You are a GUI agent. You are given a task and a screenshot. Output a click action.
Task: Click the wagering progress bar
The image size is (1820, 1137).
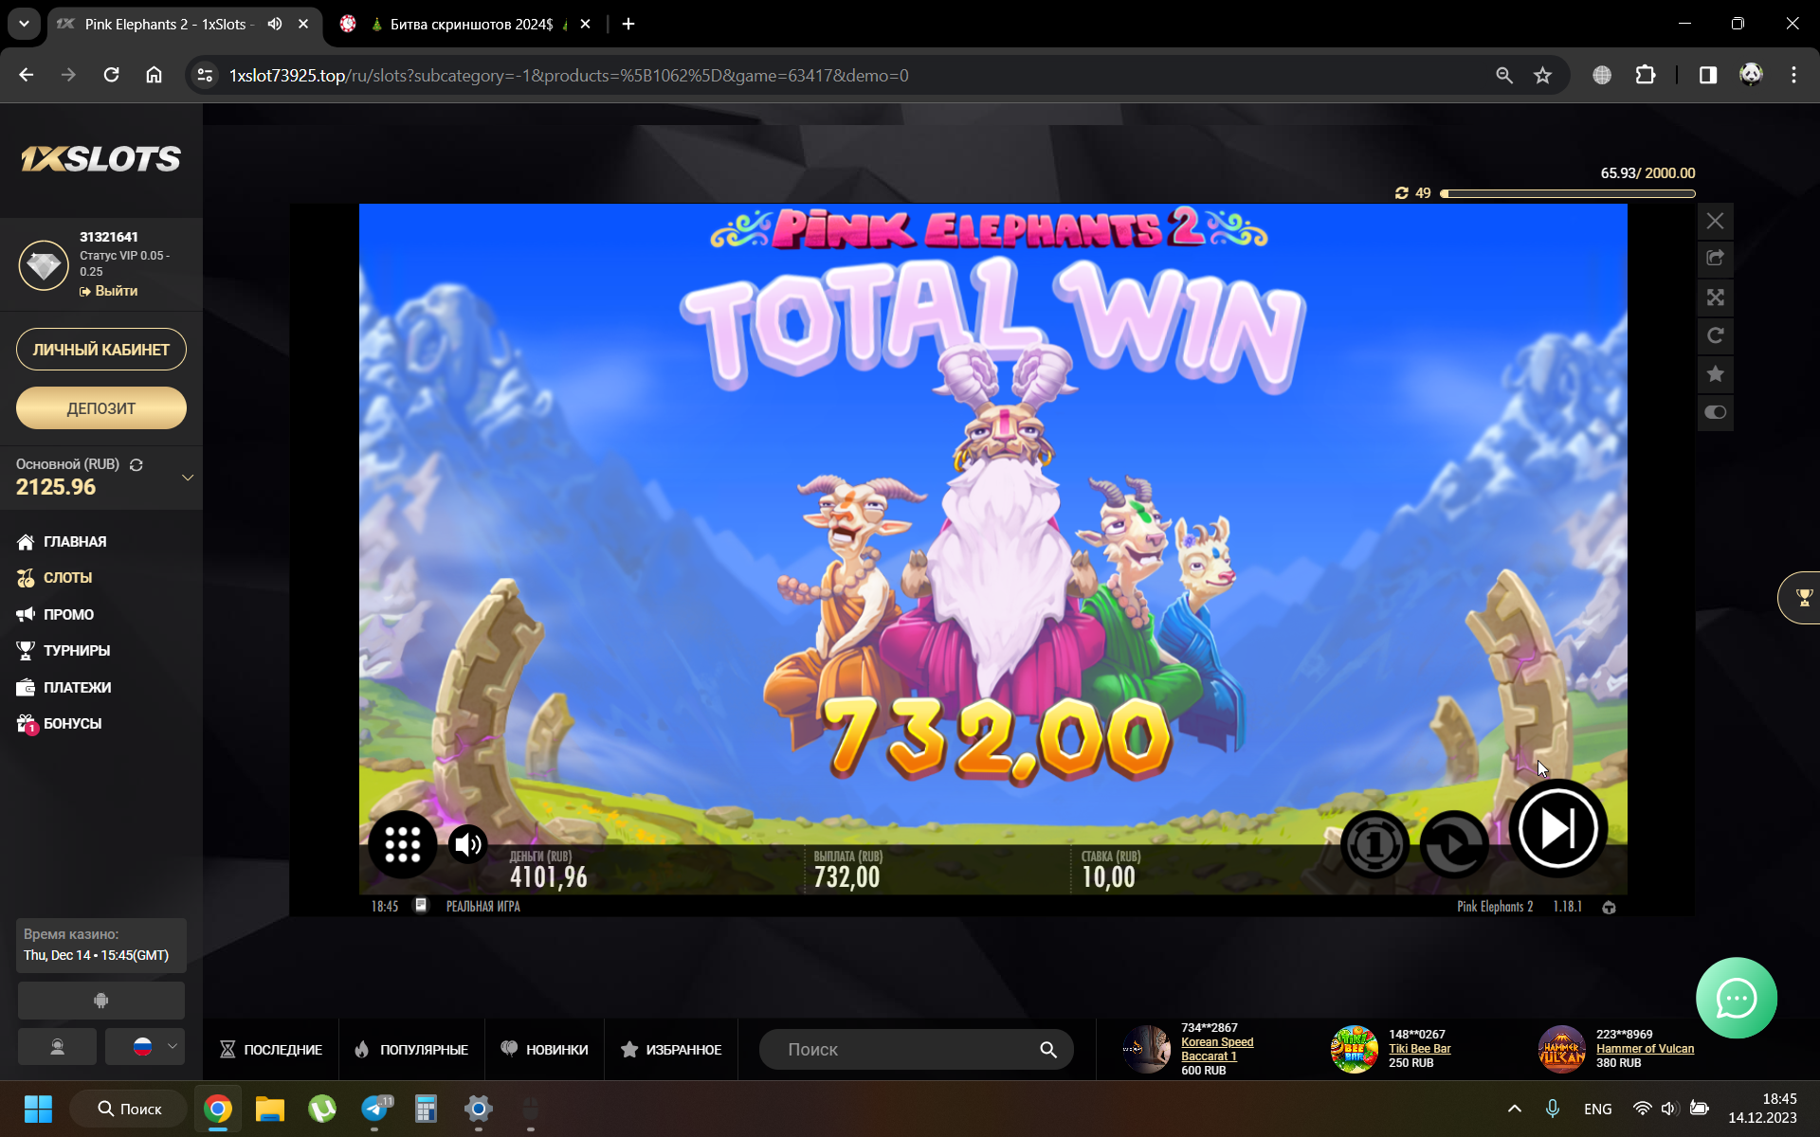click(1567, 193)
